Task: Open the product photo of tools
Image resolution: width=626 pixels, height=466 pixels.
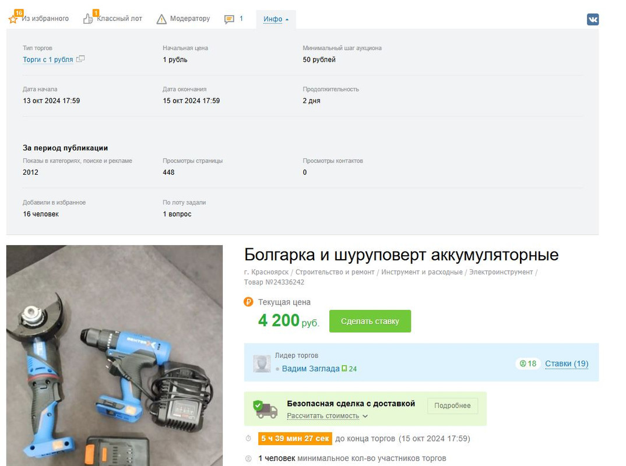Action: pos(115,355)
